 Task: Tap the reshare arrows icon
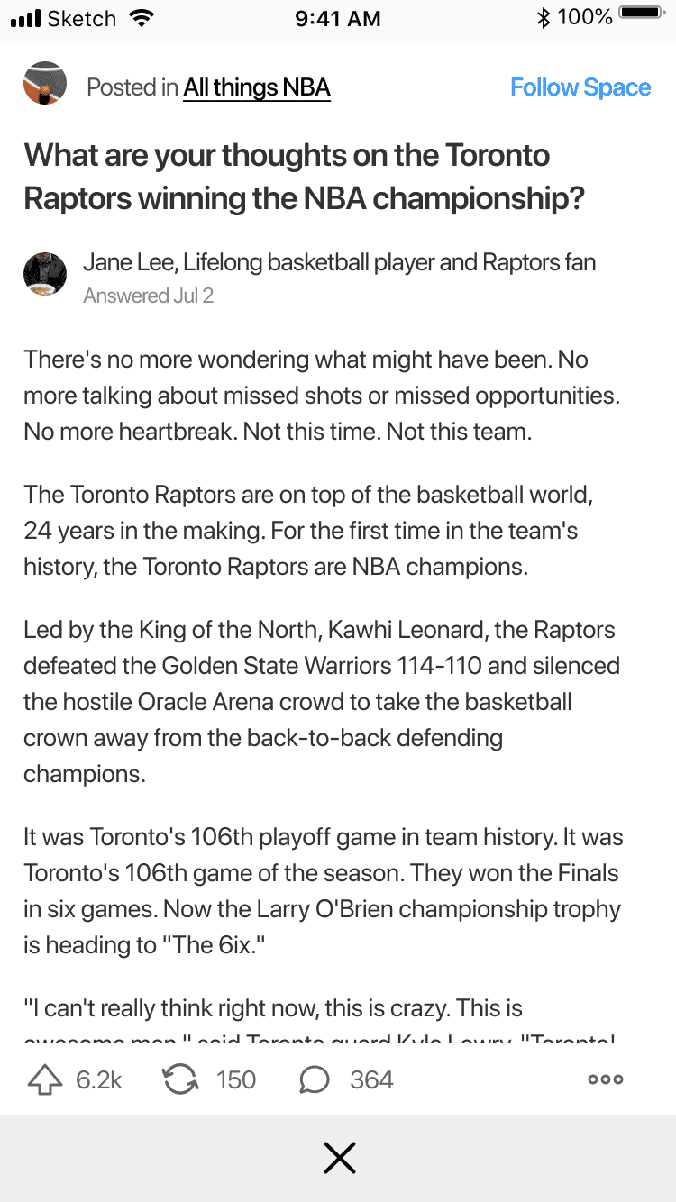180,1079
